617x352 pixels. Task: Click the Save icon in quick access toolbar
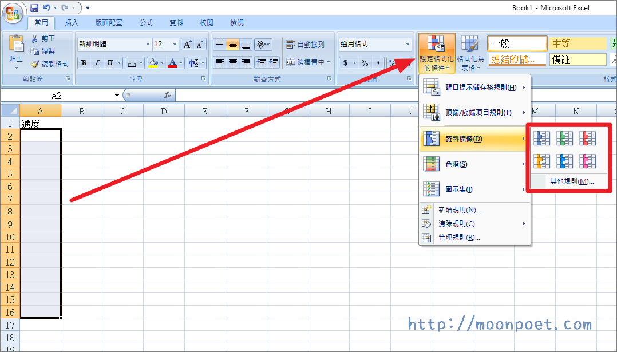[34, 8]
